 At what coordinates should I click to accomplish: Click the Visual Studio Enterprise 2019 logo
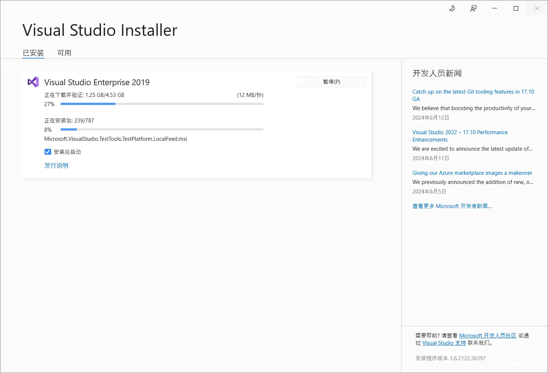(x=33, y=82)
